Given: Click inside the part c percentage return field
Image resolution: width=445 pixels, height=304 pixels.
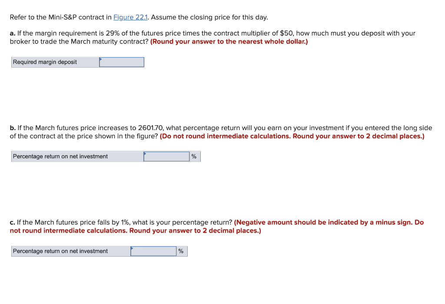Looking at the screenshot, I should [153, 251].
